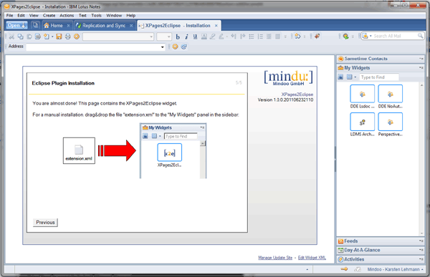
Task: Open the Window menu
Action: (114, 16)
